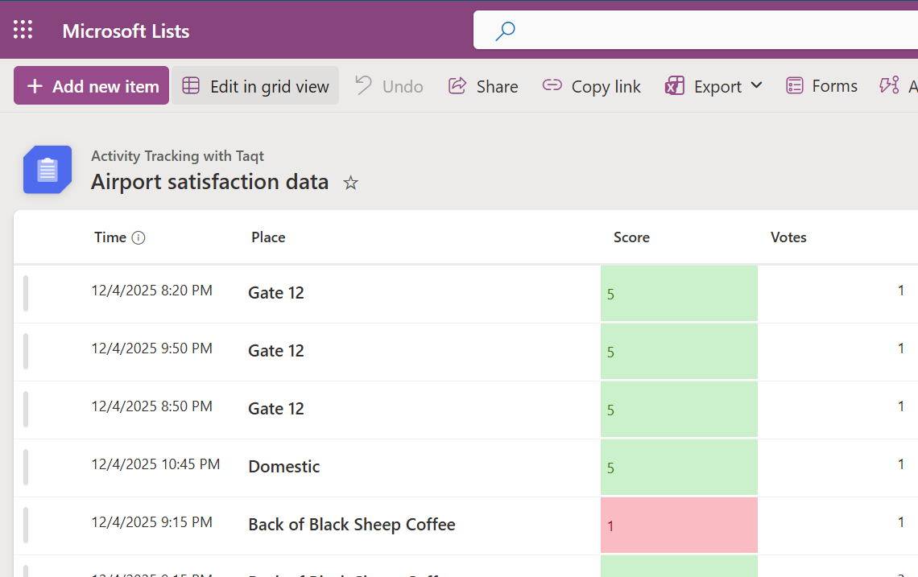Switch to Edit in grid view

tap(255, 85)
